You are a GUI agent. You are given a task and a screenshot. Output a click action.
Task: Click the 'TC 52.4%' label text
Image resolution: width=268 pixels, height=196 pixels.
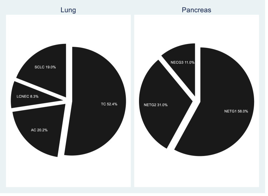coord(109,104)
